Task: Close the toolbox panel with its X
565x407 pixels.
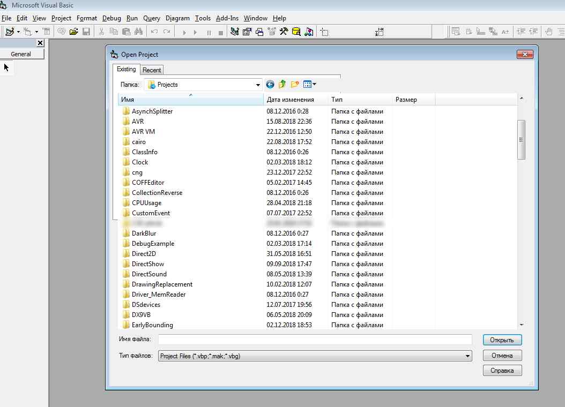Action: 40,43
